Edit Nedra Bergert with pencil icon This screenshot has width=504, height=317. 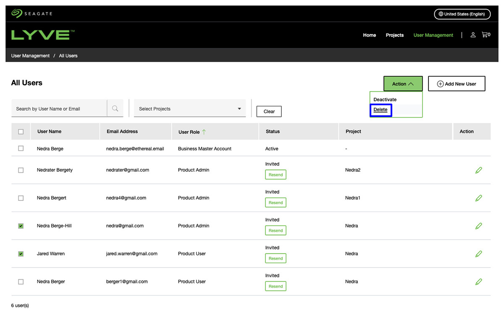[x=478, y=198]
